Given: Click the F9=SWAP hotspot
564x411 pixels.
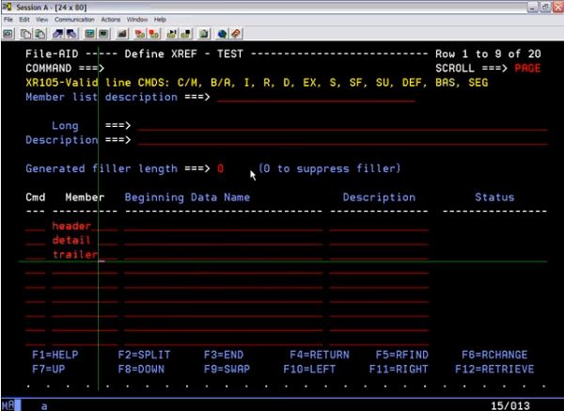Looking at the screenshot, I should 227,370.
